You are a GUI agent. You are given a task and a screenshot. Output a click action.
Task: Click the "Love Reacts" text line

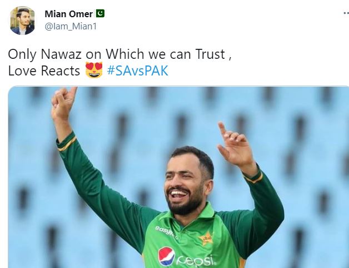[x=44, y=71]
